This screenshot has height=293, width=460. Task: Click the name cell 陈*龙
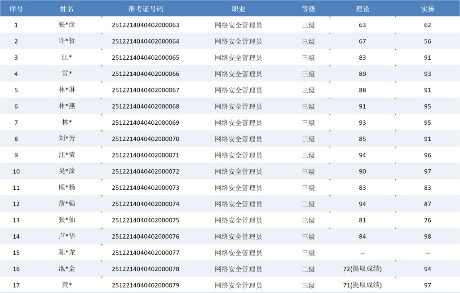(x=67, y=253)
